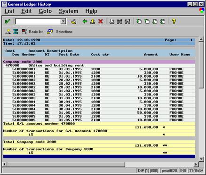The image size is (206, 175).
Task: Jump to last page icon
Action: point(163,21)
